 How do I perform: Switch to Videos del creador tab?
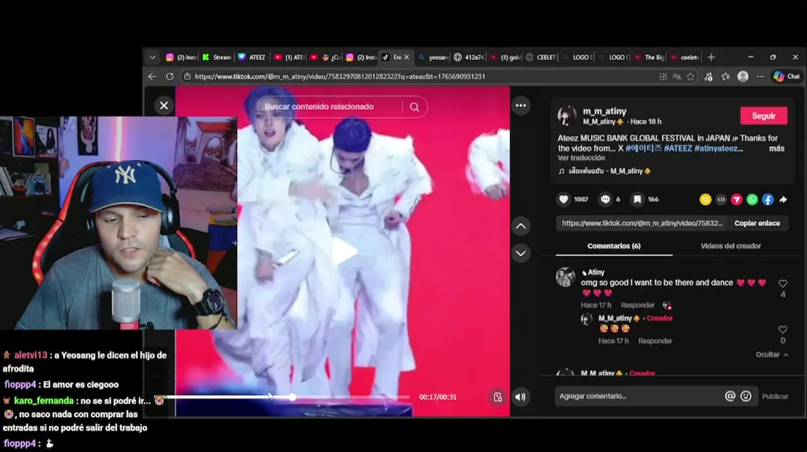point(730,246)
